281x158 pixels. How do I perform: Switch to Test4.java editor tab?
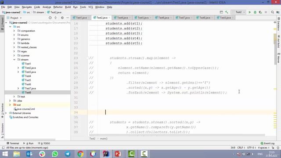click(122, 18)
